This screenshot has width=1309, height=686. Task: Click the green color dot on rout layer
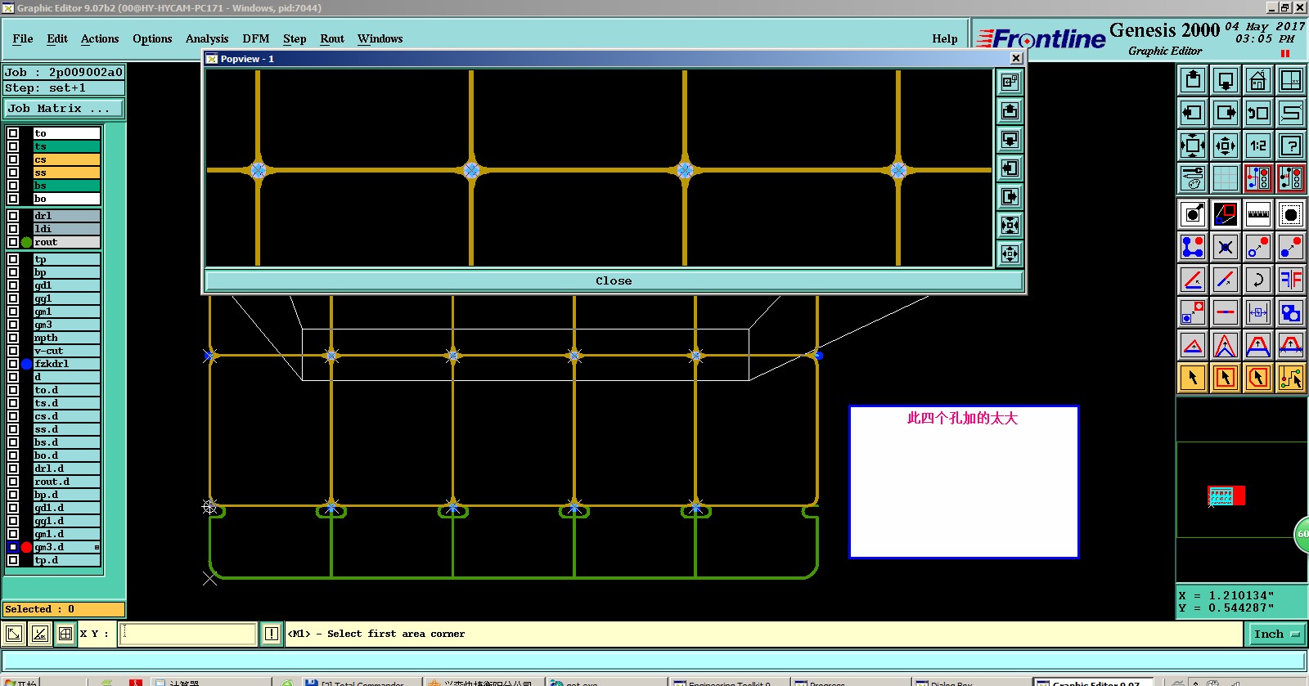pos(26,242)
